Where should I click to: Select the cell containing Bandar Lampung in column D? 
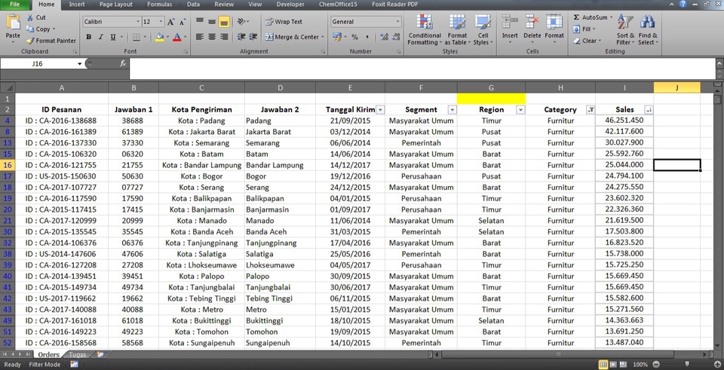pos(281,165)
